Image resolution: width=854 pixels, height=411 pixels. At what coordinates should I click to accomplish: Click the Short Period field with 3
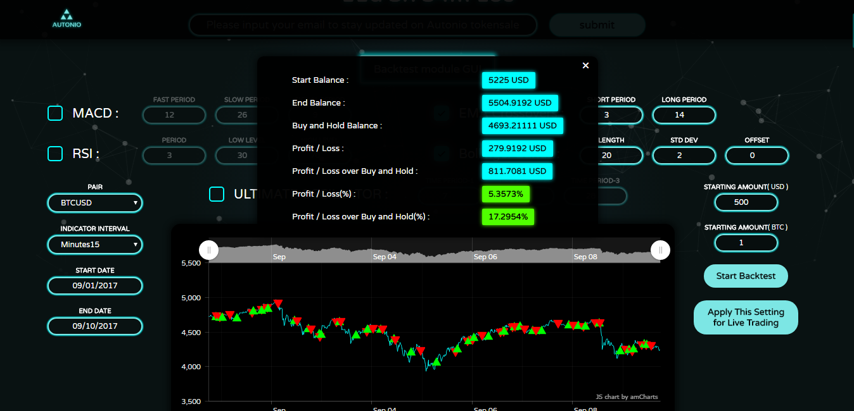click(x=611, y=115)
